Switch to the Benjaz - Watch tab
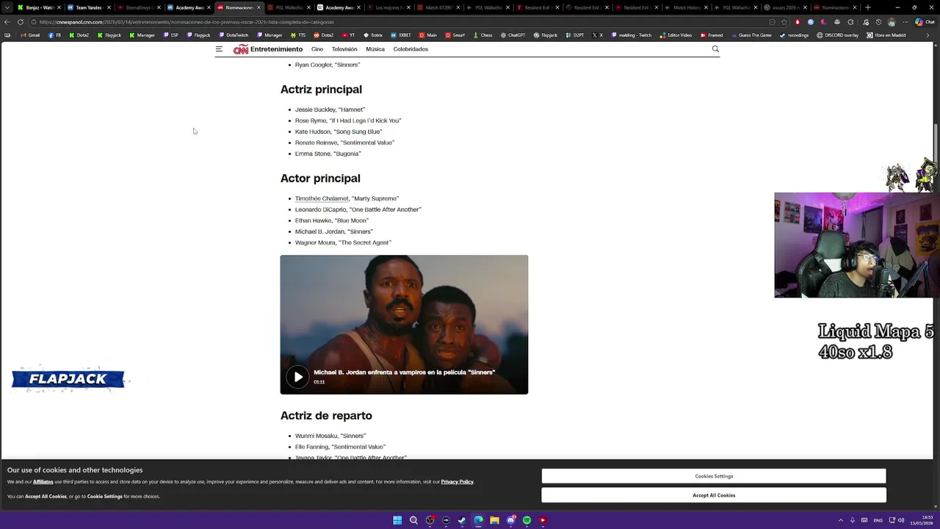The height and width of the screenshot is (529, 940). pos(37,7)
